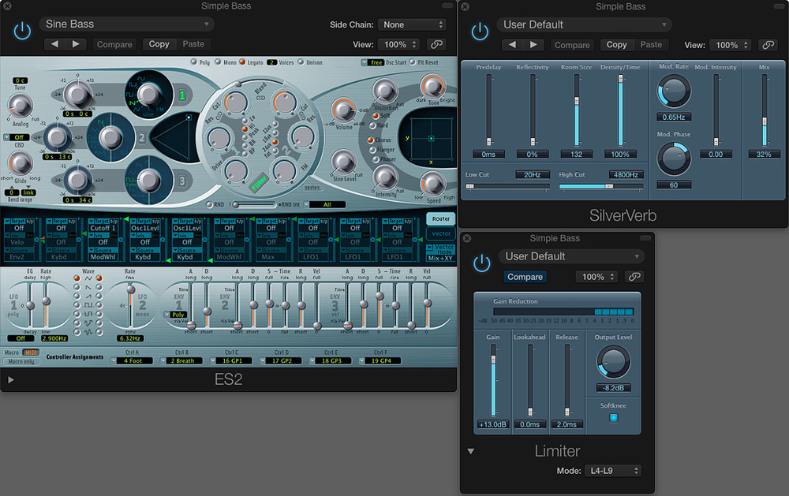
Task: Enable Oscillator 3 with its number button
Action: tap(181, 181)
